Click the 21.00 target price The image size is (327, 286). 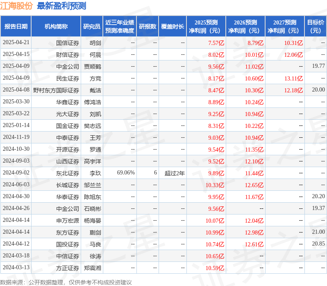tap(318, 232)
